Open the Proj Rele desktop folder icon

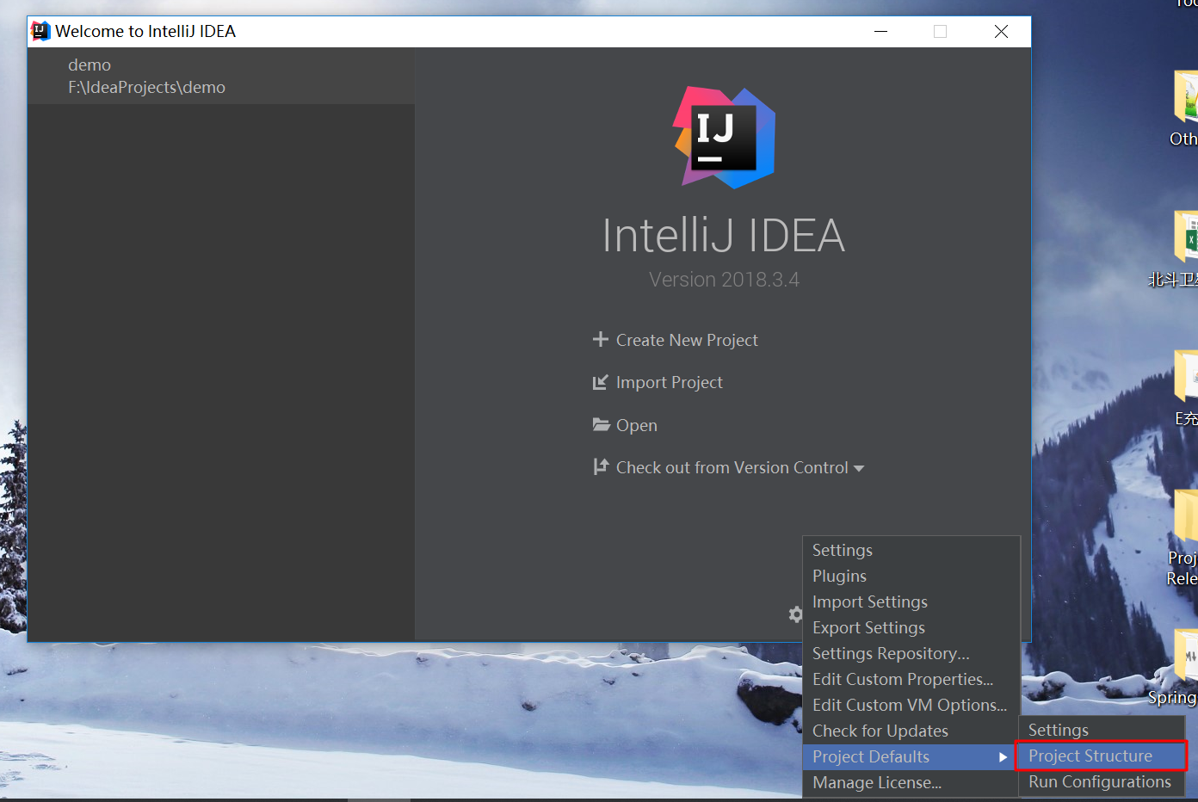click(x=1187, y=516)
